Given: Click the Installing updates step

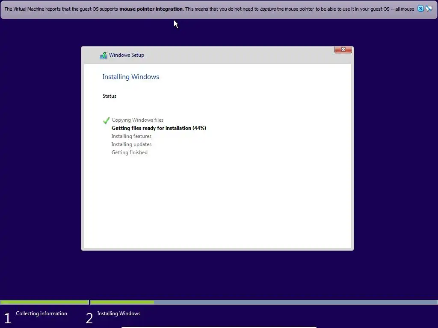Looking at the screenshot, I should 131,144.
